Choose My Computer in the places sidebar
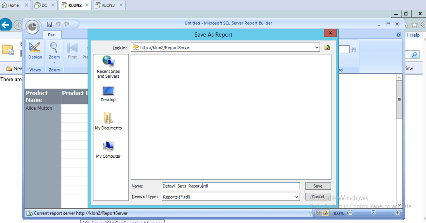Screen dimensions: 426x223 point(108,150)
